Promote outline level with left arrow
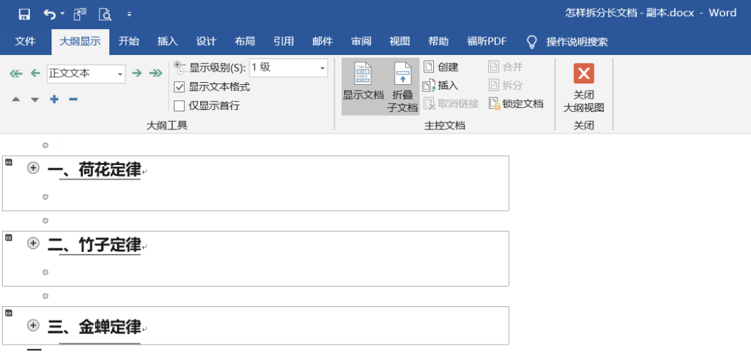This screenshot has height=364, width=751. click(x=35, y=73)
